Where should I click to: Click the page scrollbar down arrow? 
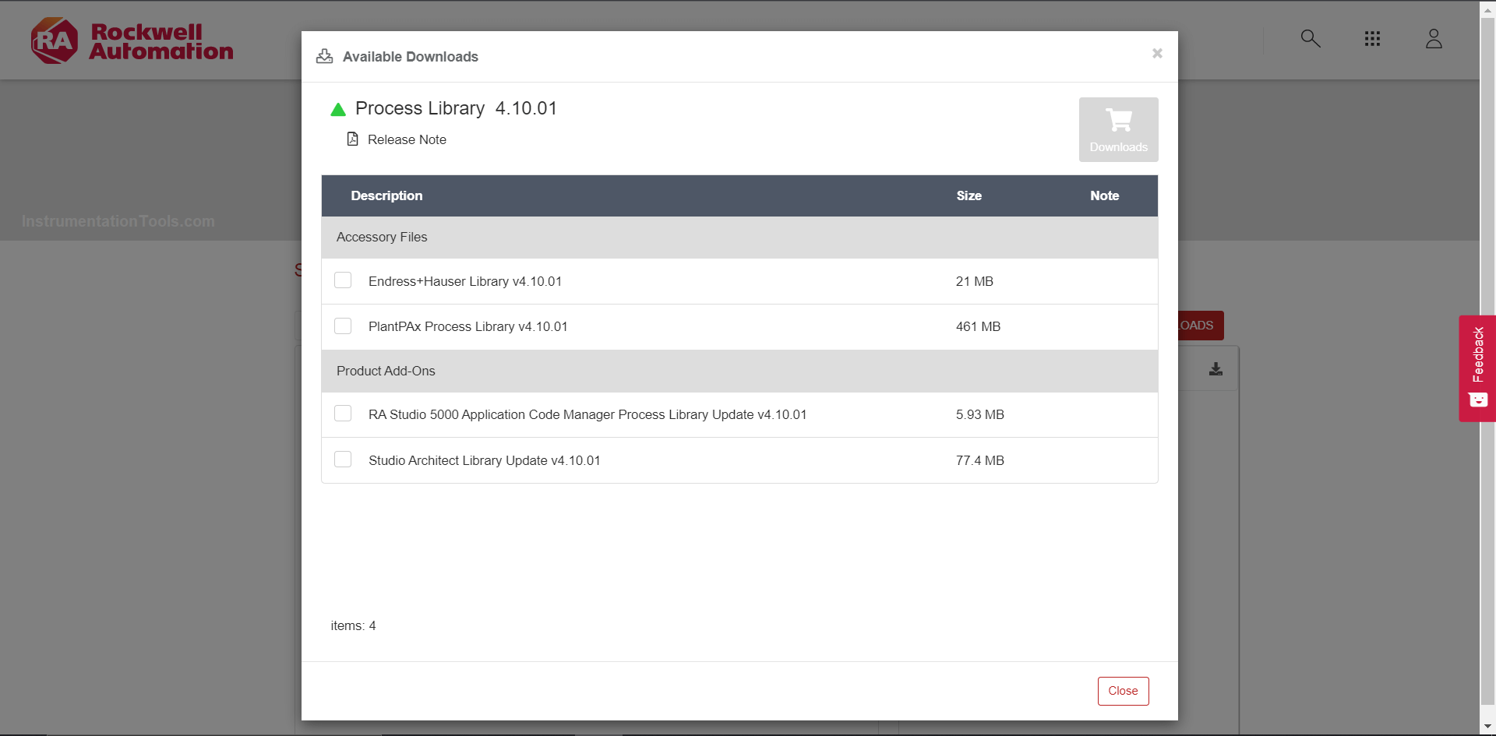pyautogui.click(x=1487, y=727)
